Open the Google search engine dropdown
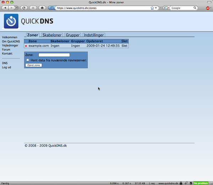Viewport: 213px width, 185px height. pos(166,7)
